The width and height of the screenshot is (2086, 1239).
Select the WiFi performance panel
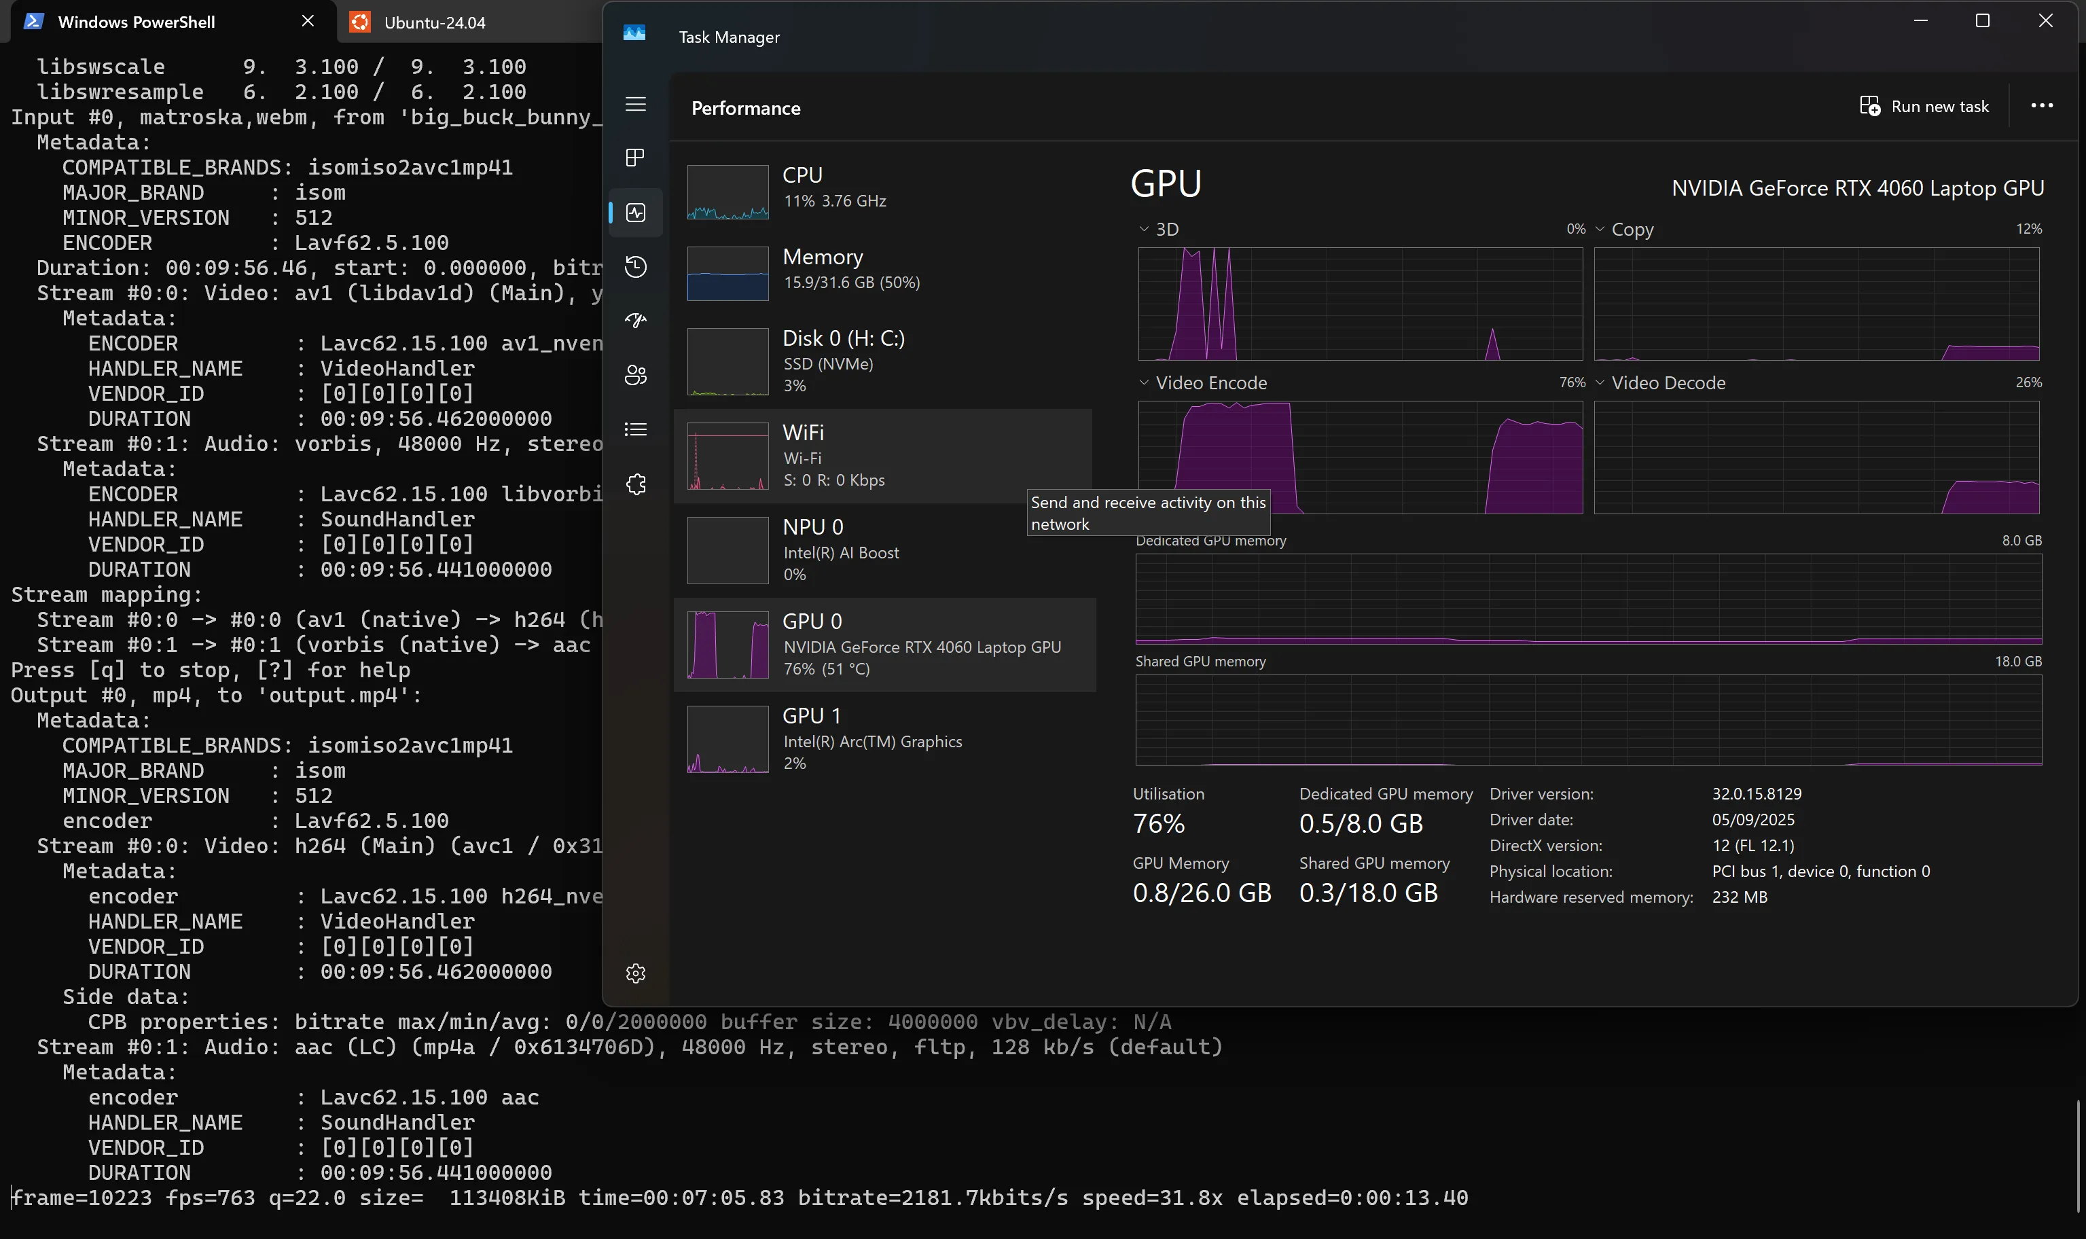(885, 455)
